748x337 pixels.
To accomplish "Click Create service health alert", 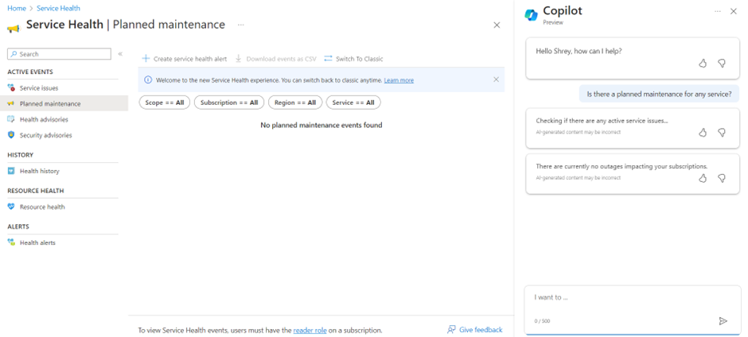I will pyautogui.click(x=185, y=59).
